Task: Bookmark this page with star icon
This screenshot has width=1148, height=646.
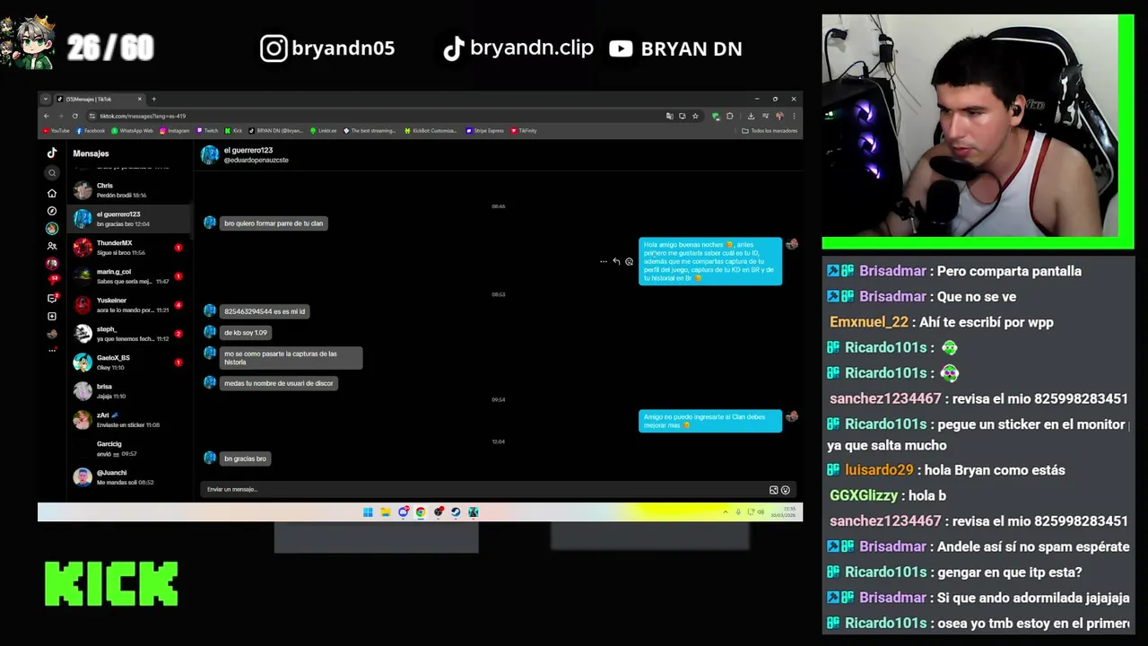Action: [x=694, y=116]
